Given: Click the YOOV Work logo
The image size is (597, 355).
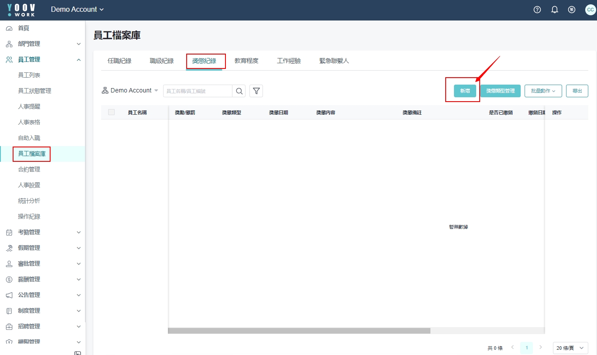Looking at the screenshot, I should tap(21, 10).
